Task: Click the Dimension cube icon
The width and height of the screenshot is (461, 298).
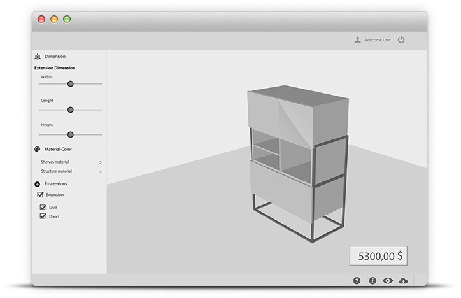Action: 38,57
